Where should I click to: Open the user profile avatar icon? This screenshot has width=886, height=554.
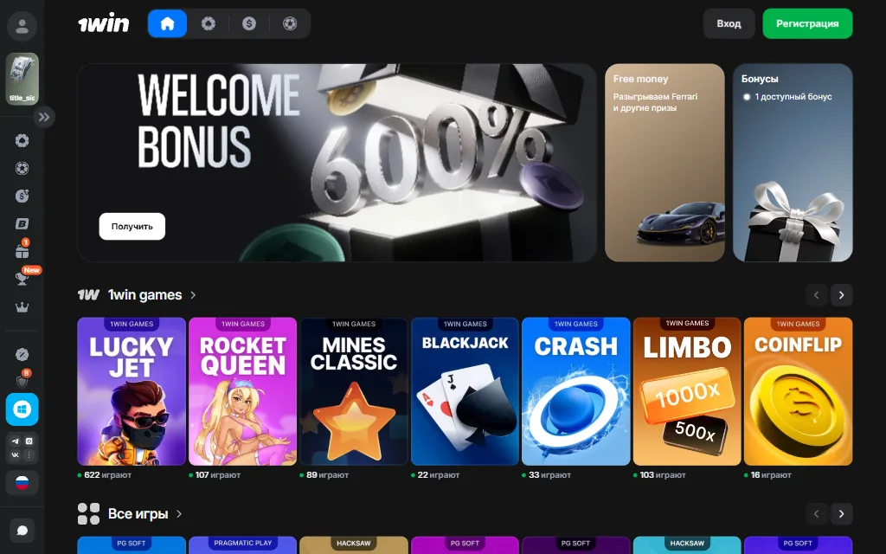[22, 26]
